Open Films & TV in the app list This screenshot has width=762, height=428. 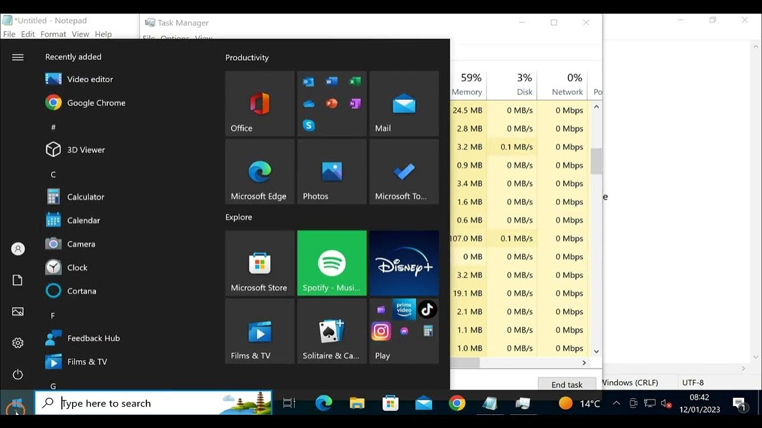click(x=76, y=361)
